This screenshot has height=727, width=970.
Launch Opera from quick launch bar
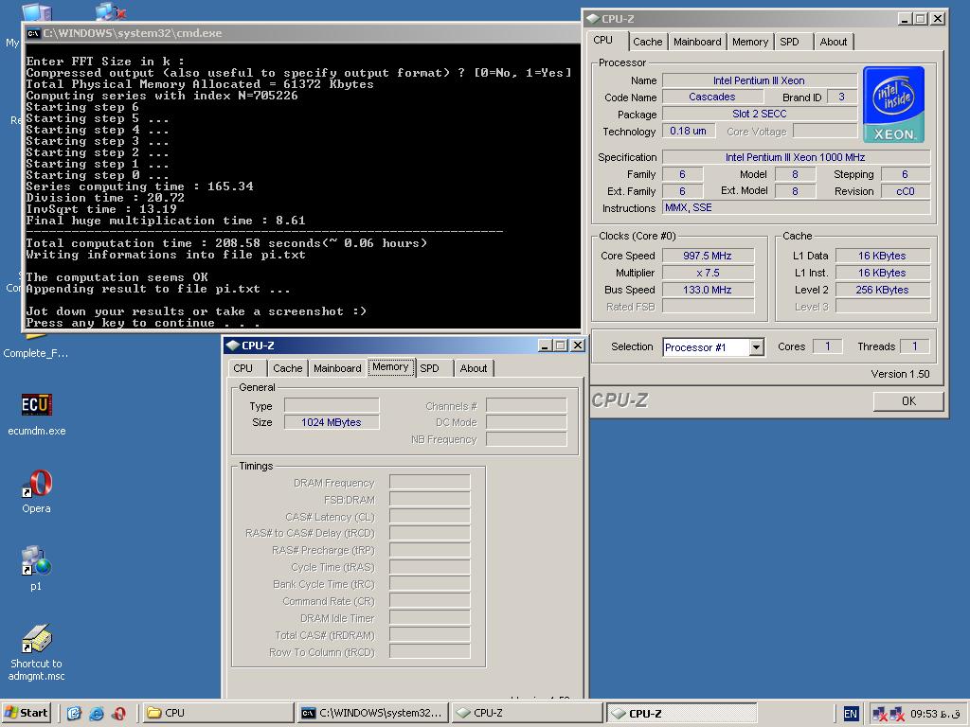[118, 713]
